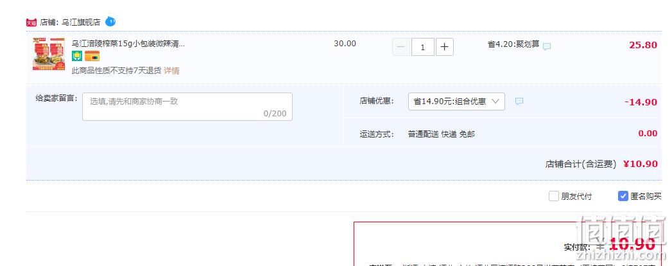672x266 pixels.
Task: Open 乌江旗舰店 store link
Action: point(81,22)
